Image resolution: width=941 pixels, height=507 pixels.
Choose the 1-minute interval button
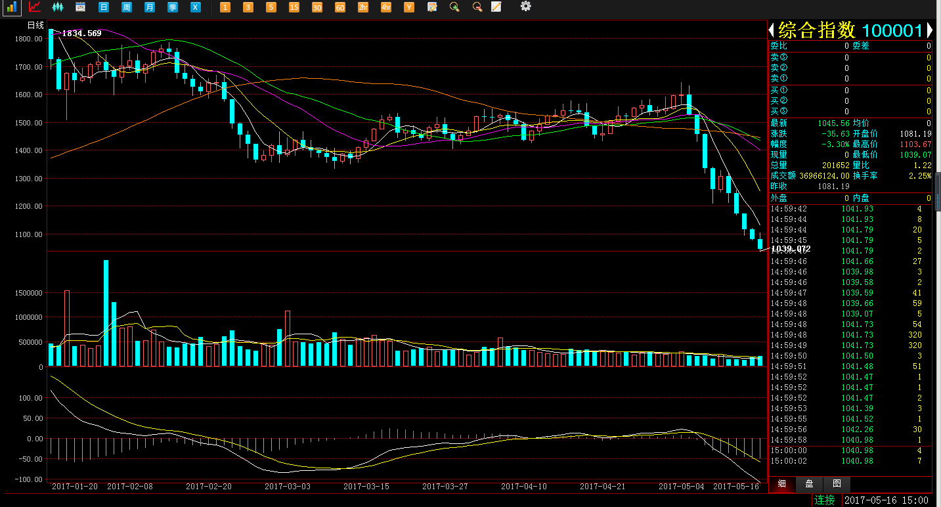coord(225,7)
